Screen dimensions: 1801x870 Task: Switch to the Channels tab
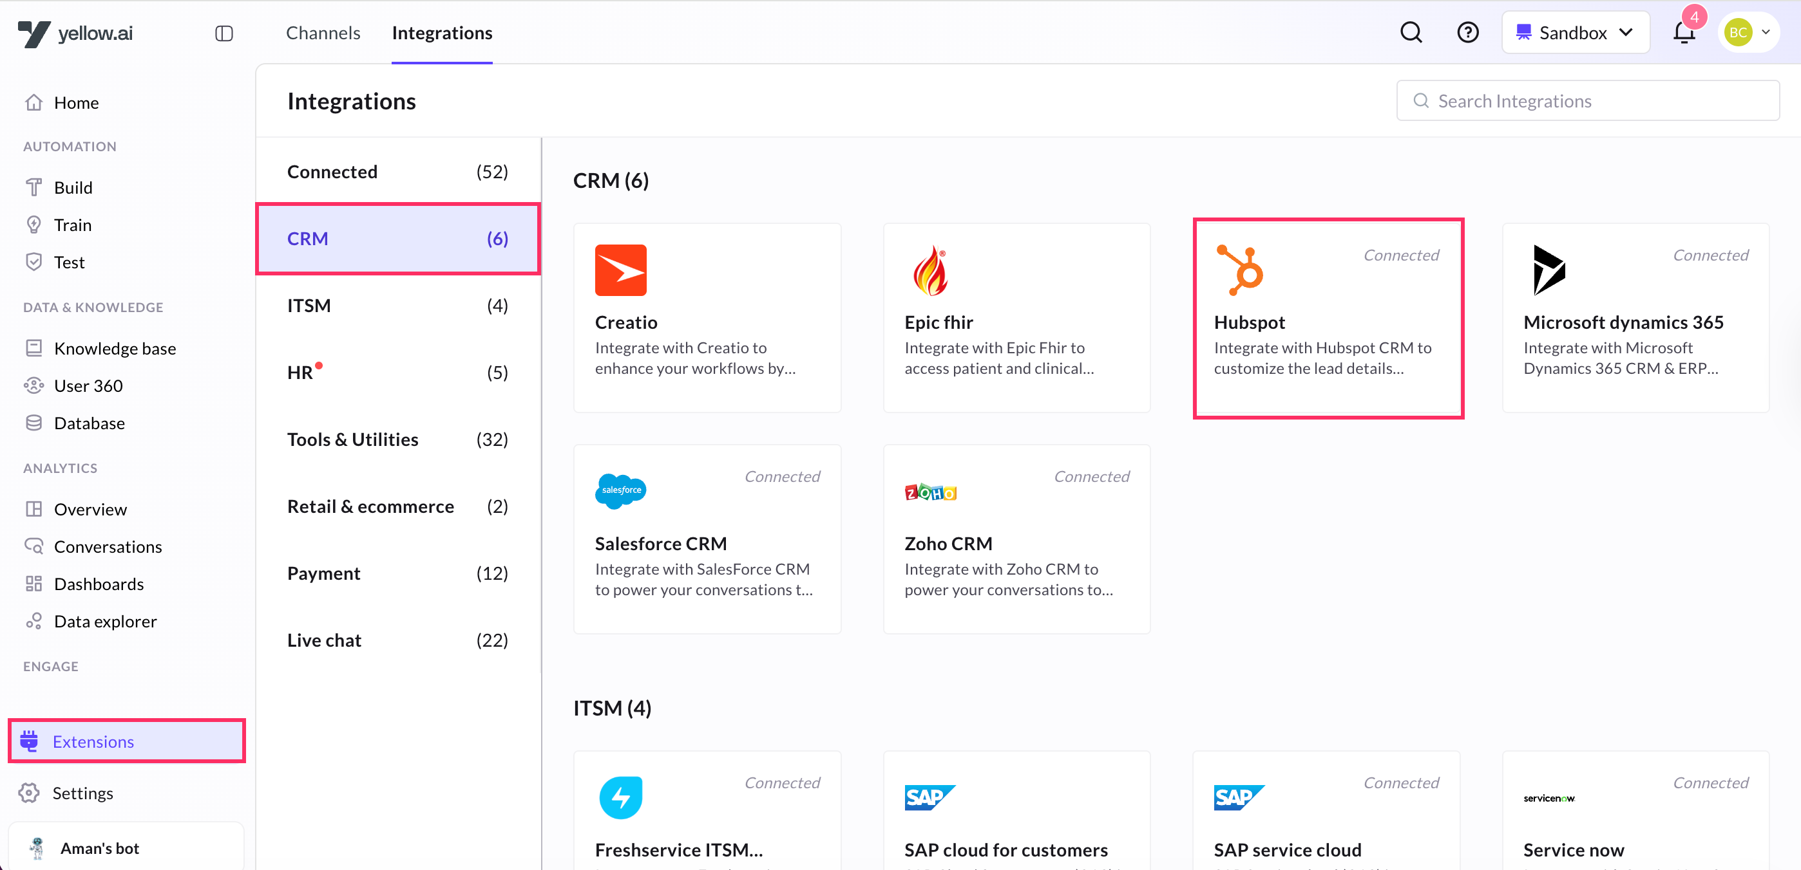[323, 33]
